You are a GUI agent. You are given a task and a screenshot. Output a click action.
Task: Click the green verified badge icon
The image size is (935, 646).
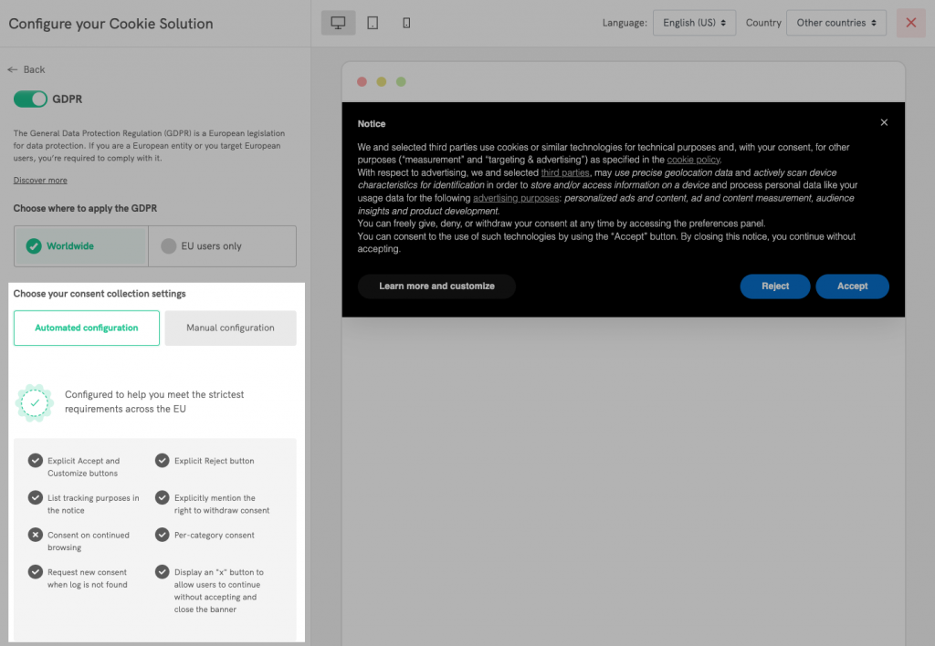35,402
